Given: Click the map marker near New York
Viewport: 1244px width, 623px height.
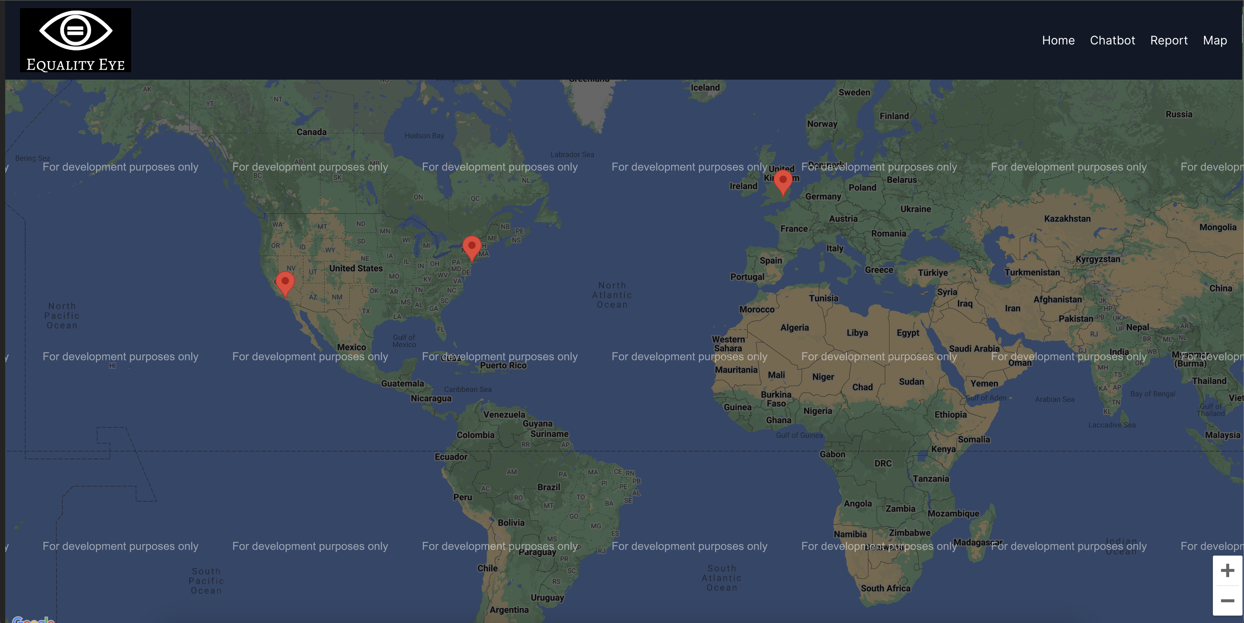Looking at the screenshot, I should [x=471, y=246].
